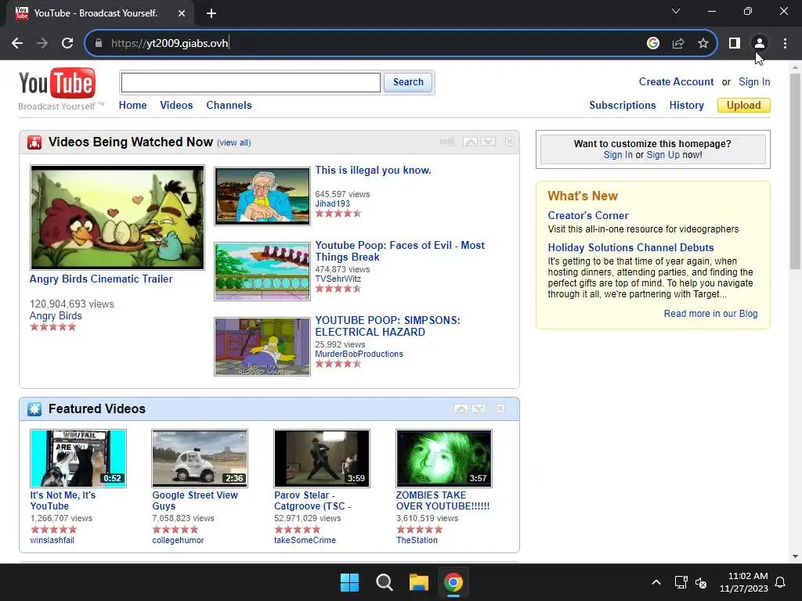This screenshot has width=802, height=601.
Task: Bookmark this page with star icon
Action: point(703,44)
